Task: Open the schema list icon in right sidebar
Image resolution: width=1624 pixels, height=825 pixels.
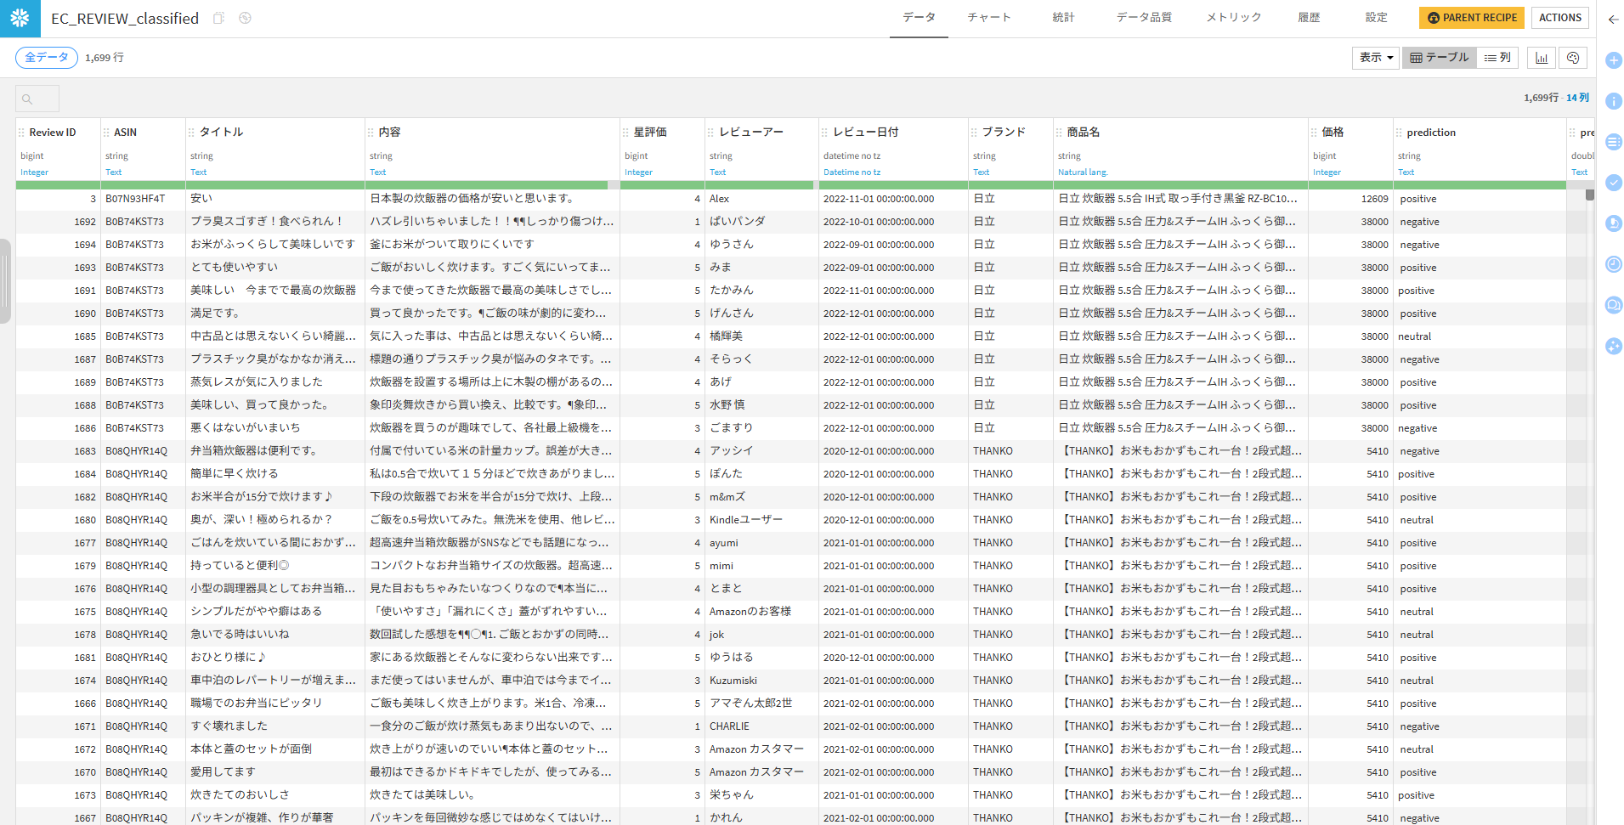Action: tap(1614, 142)
